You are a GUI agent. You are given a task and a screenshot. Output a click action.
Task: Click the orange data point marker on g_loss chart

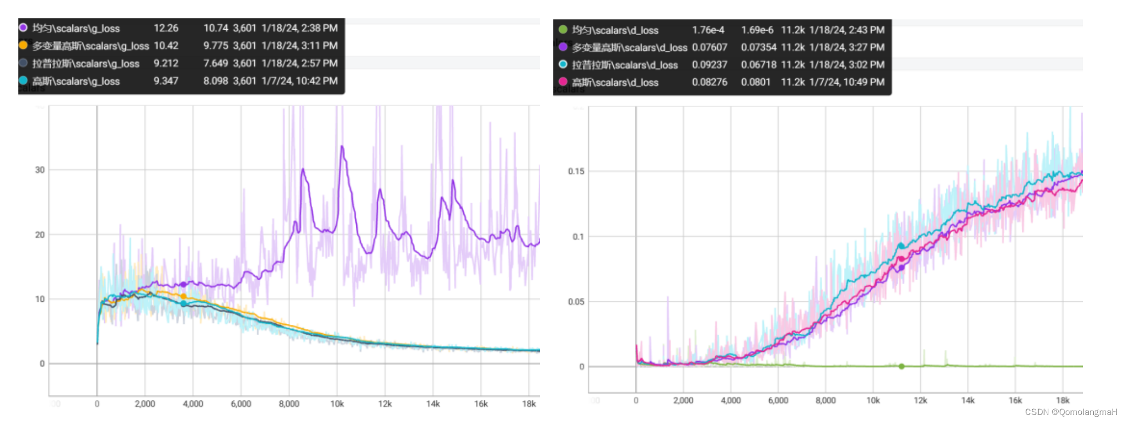point(184,296)
